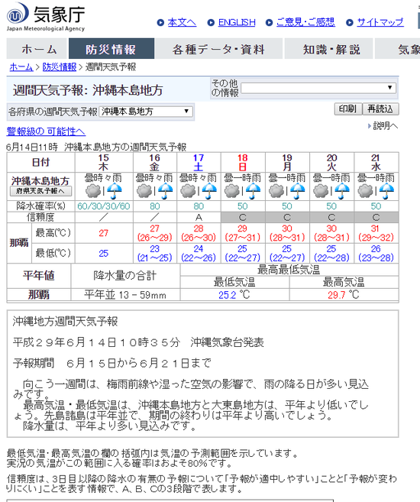Viewport: 420px width, 502px height.
Task: Click the 再読込 button
Action: coord(380,109)
